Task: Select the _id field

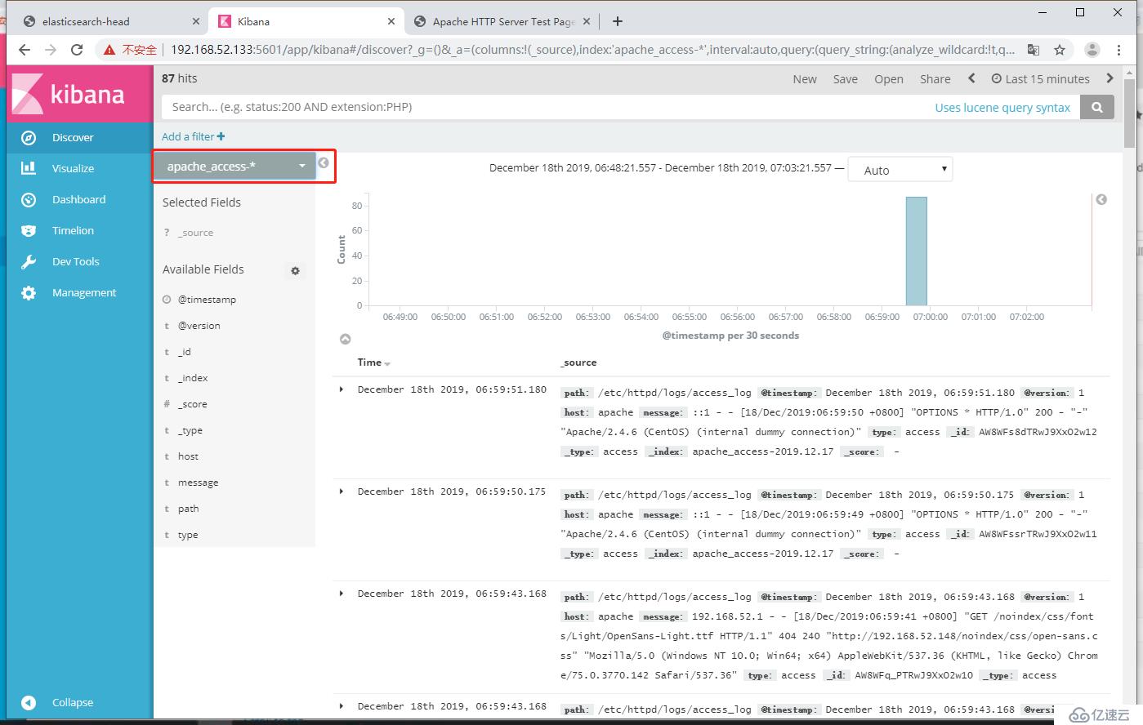Action: (x=184, y=352)
